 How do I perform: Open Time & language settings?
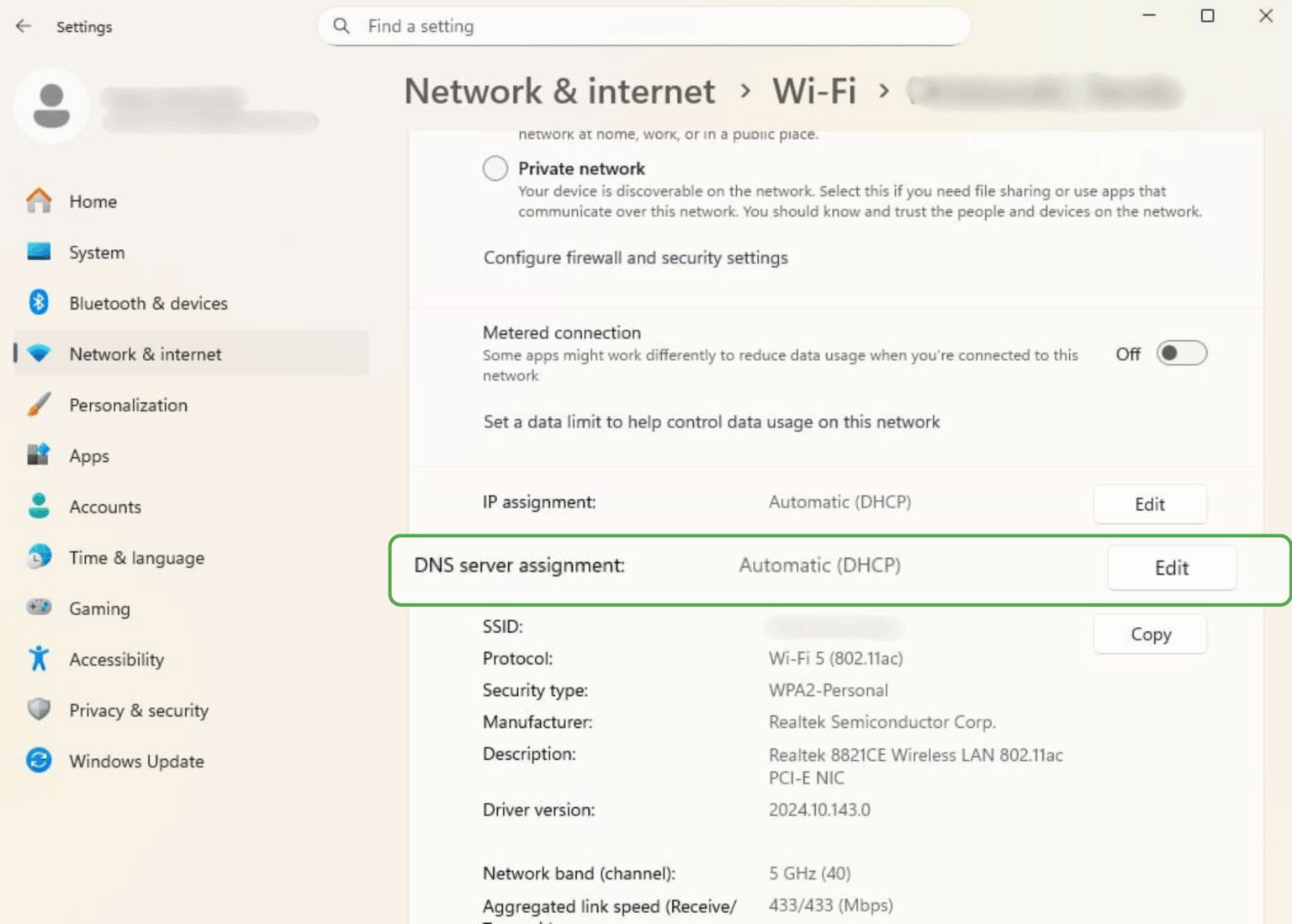click(193, 557)
